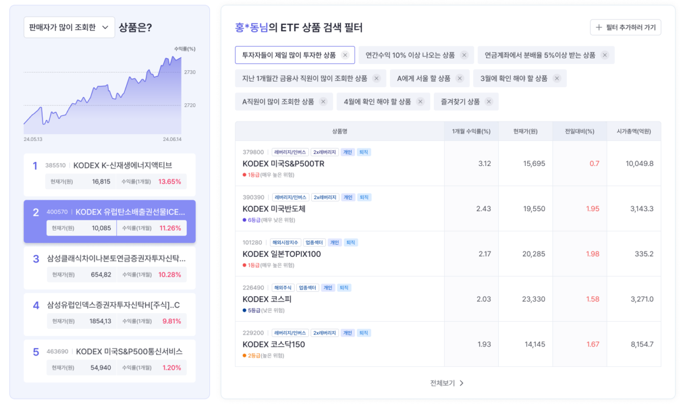Delete the 즐겨찾기 상품 filter chip
Image resolution: width=685 pixels, height=404 pixels.
click(x=489, y=102)
